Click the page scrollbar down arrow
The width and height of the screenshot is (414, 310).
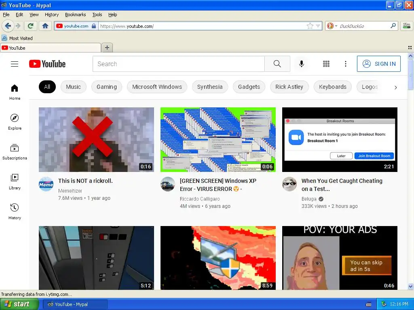click(x=410, y=286)
